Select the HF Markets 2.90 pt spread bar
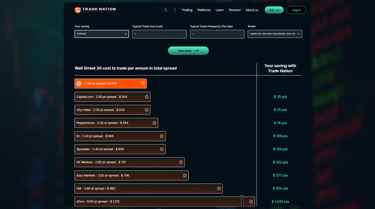375x209 pixels. pyautogui.click(x=130, y=162)
